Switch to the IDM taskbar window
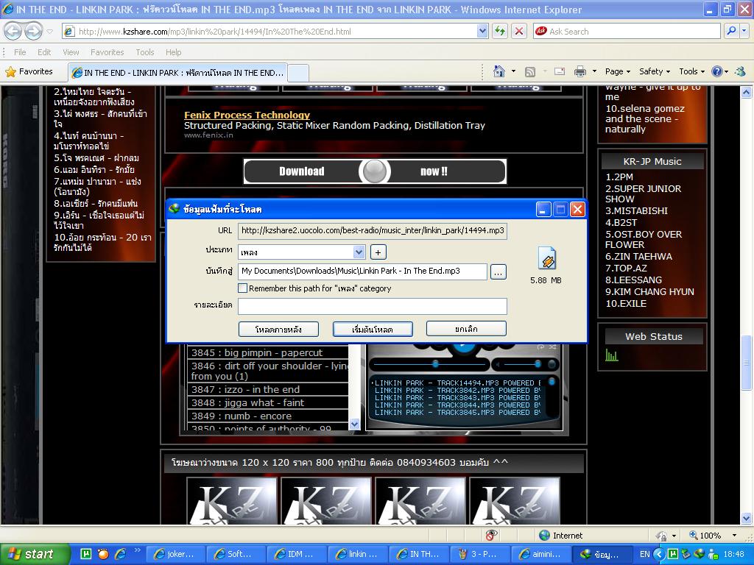Viewport: 754px width, 565px height. pyautogui.click(x=295, y=554)
